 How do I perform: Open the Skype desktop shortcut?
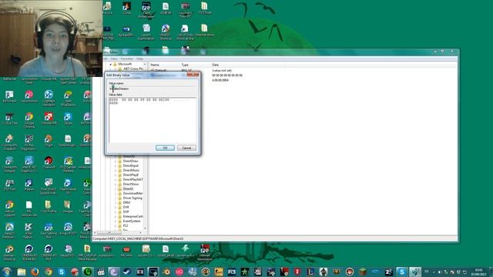click(68, 118)
